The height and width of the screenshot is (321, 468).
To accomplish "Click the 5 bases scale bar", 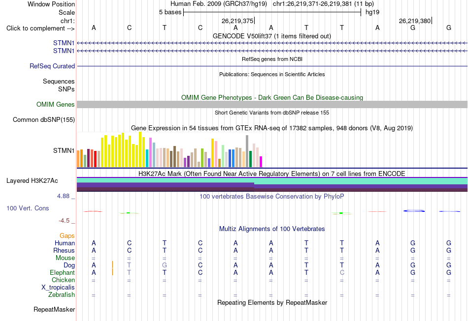I will tap(272, 12).
